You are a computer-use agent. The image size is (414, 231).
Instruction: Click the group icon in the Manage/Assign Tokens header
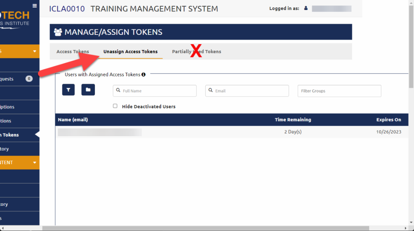(x=58, y=32)
